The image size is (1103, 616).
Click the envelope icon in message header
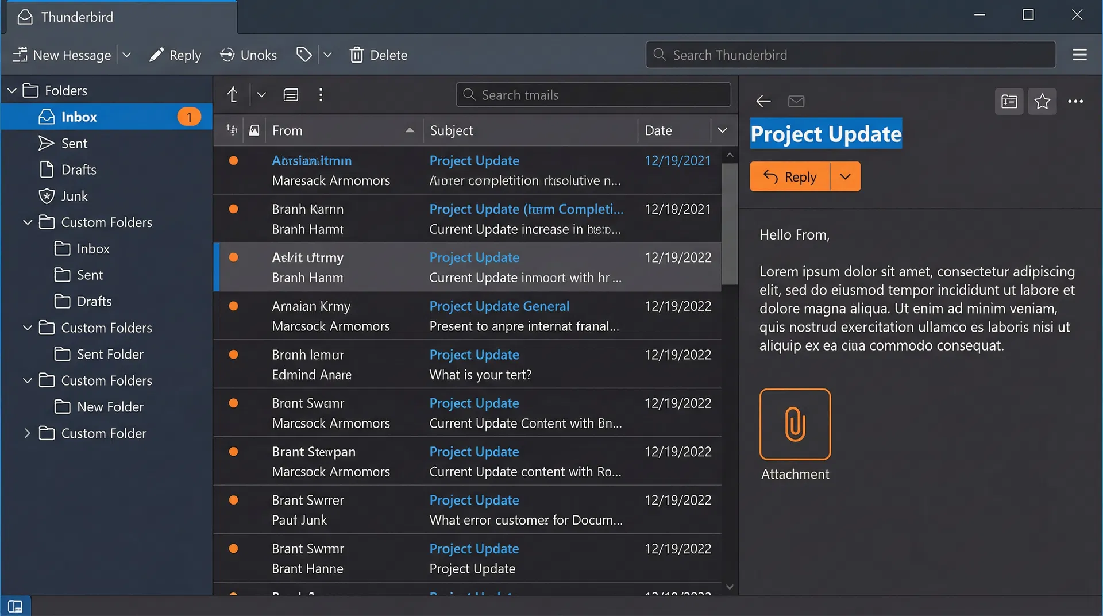click(x=796, y=101)
